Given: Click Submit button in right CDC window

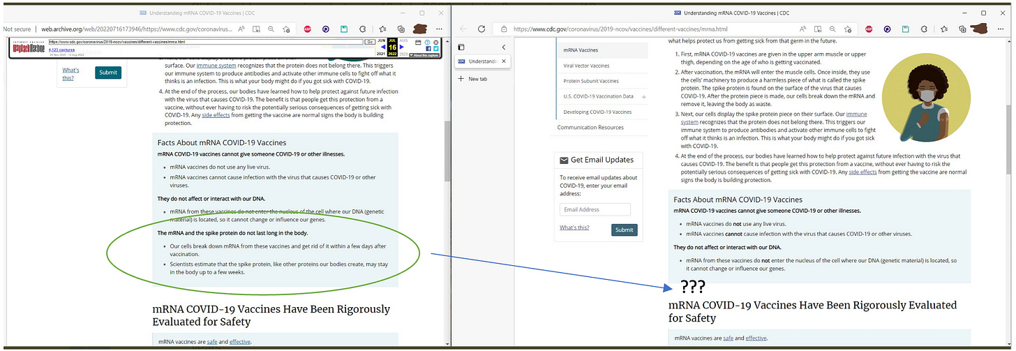Looking at the screenshot, I should coord(625,230).
